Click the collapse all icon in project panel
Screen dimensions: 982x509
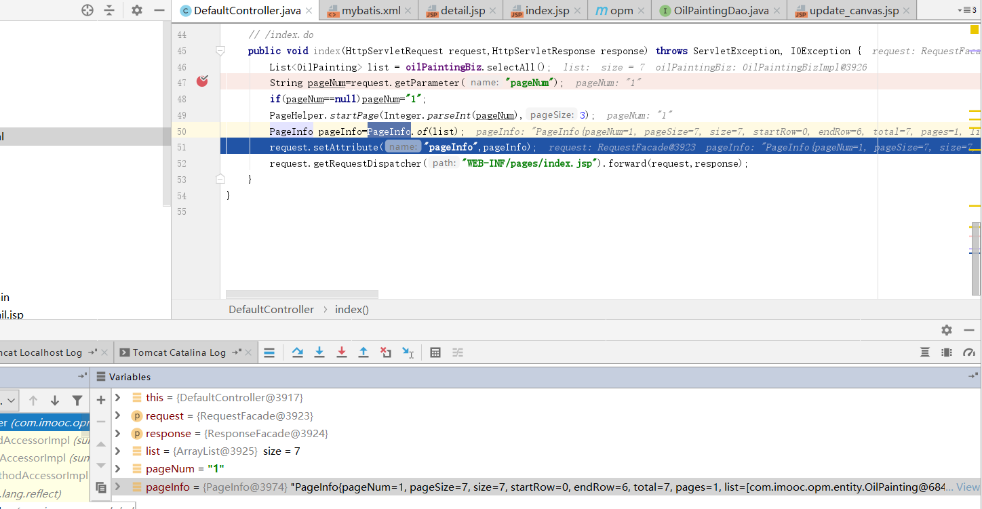(109, 10)
